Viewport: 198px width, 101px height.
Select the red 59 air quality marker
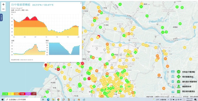(82, 63)
